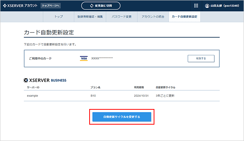Open the トップ tab
Screen dimensions: 244x141
coord(58,17)
